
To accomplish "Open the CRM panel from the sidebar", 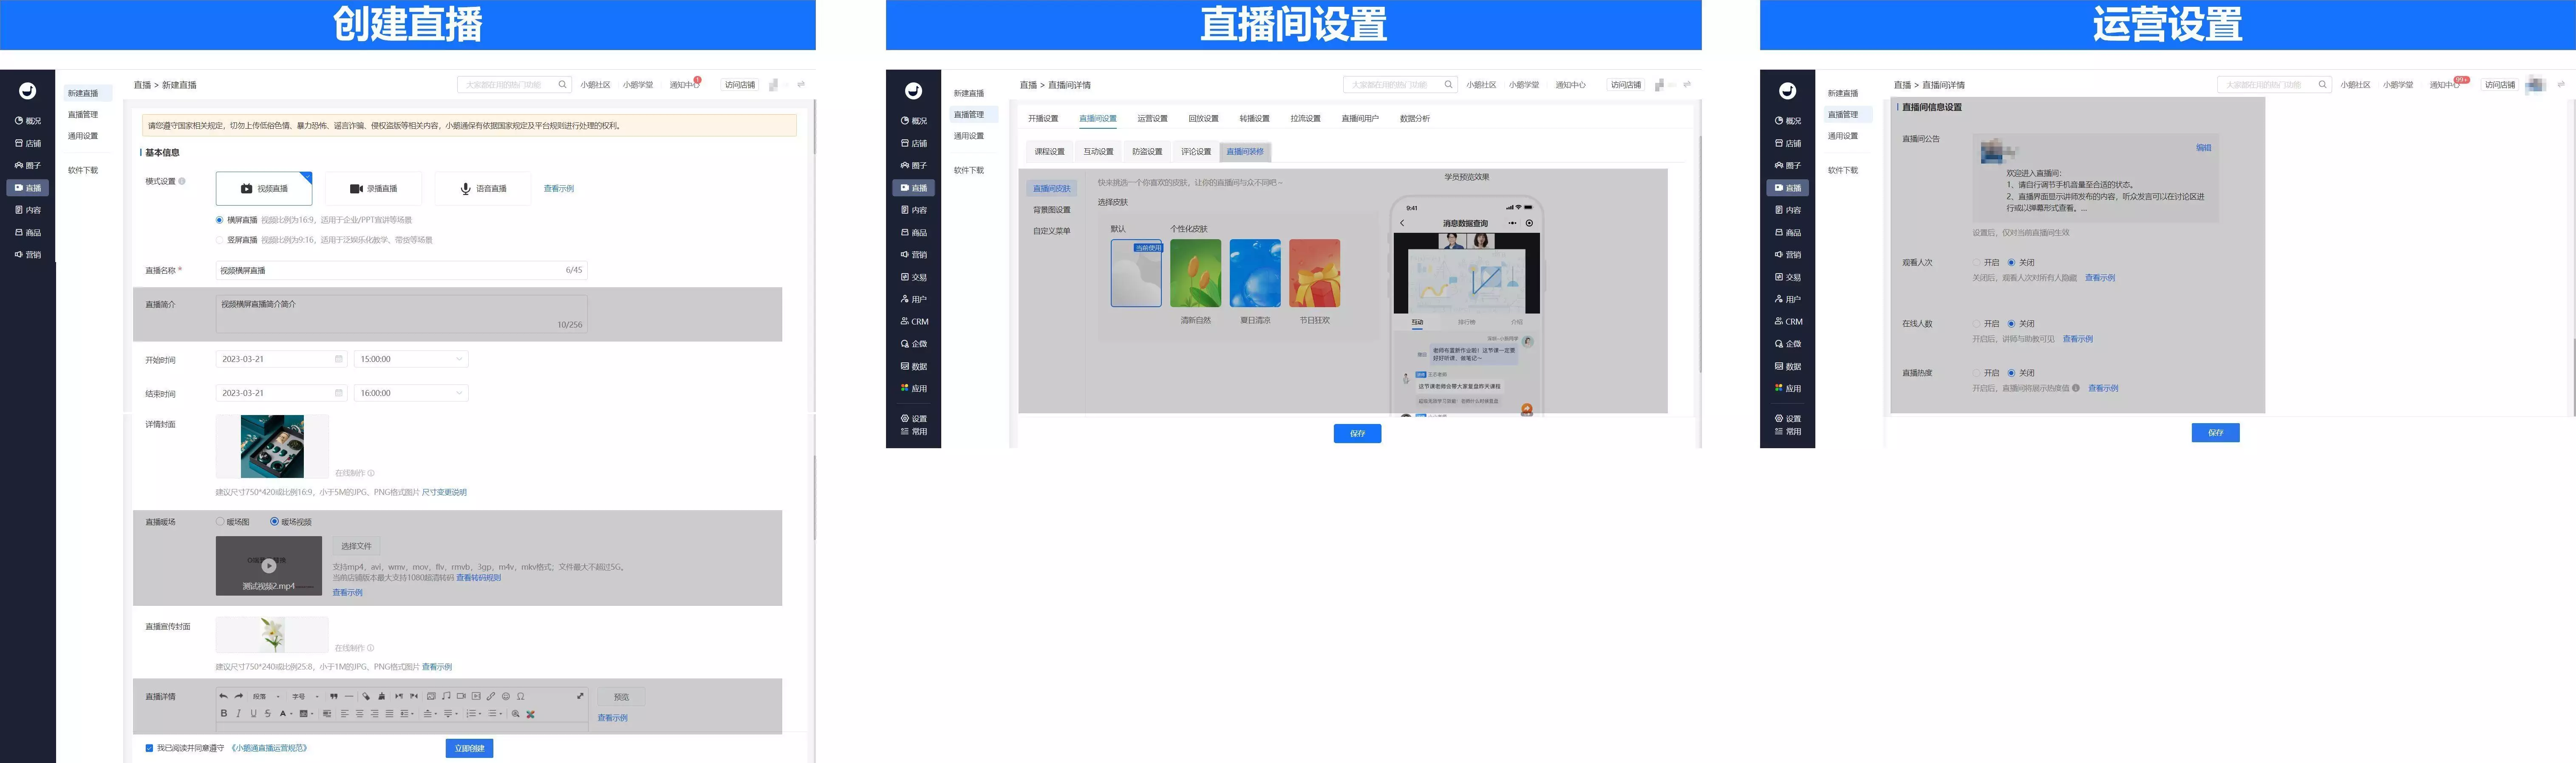I will pyautogui.click(x=913, y=321).
